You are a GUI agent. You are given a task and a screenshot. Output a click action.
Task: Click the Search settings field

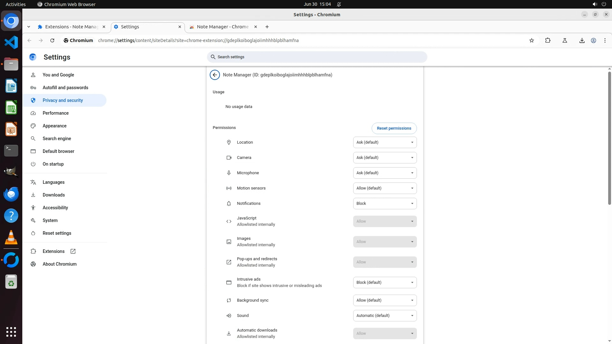coord(317,57)
